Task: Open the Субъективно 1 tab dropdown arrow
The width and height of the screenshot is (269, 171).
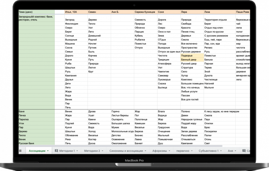Action: (221, 151)
